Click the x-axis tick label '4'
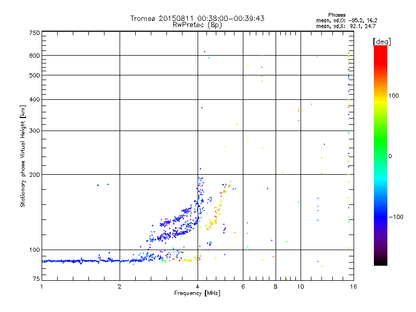The width and height of the screenshot is (416, 312). [198, 287]
